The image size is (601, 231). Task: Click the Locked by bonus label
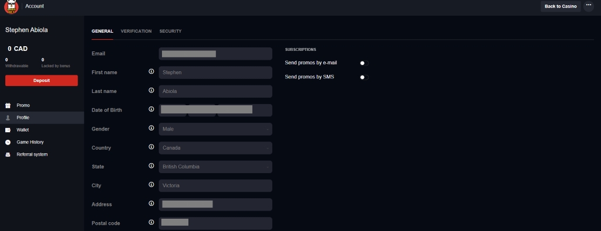56,66
